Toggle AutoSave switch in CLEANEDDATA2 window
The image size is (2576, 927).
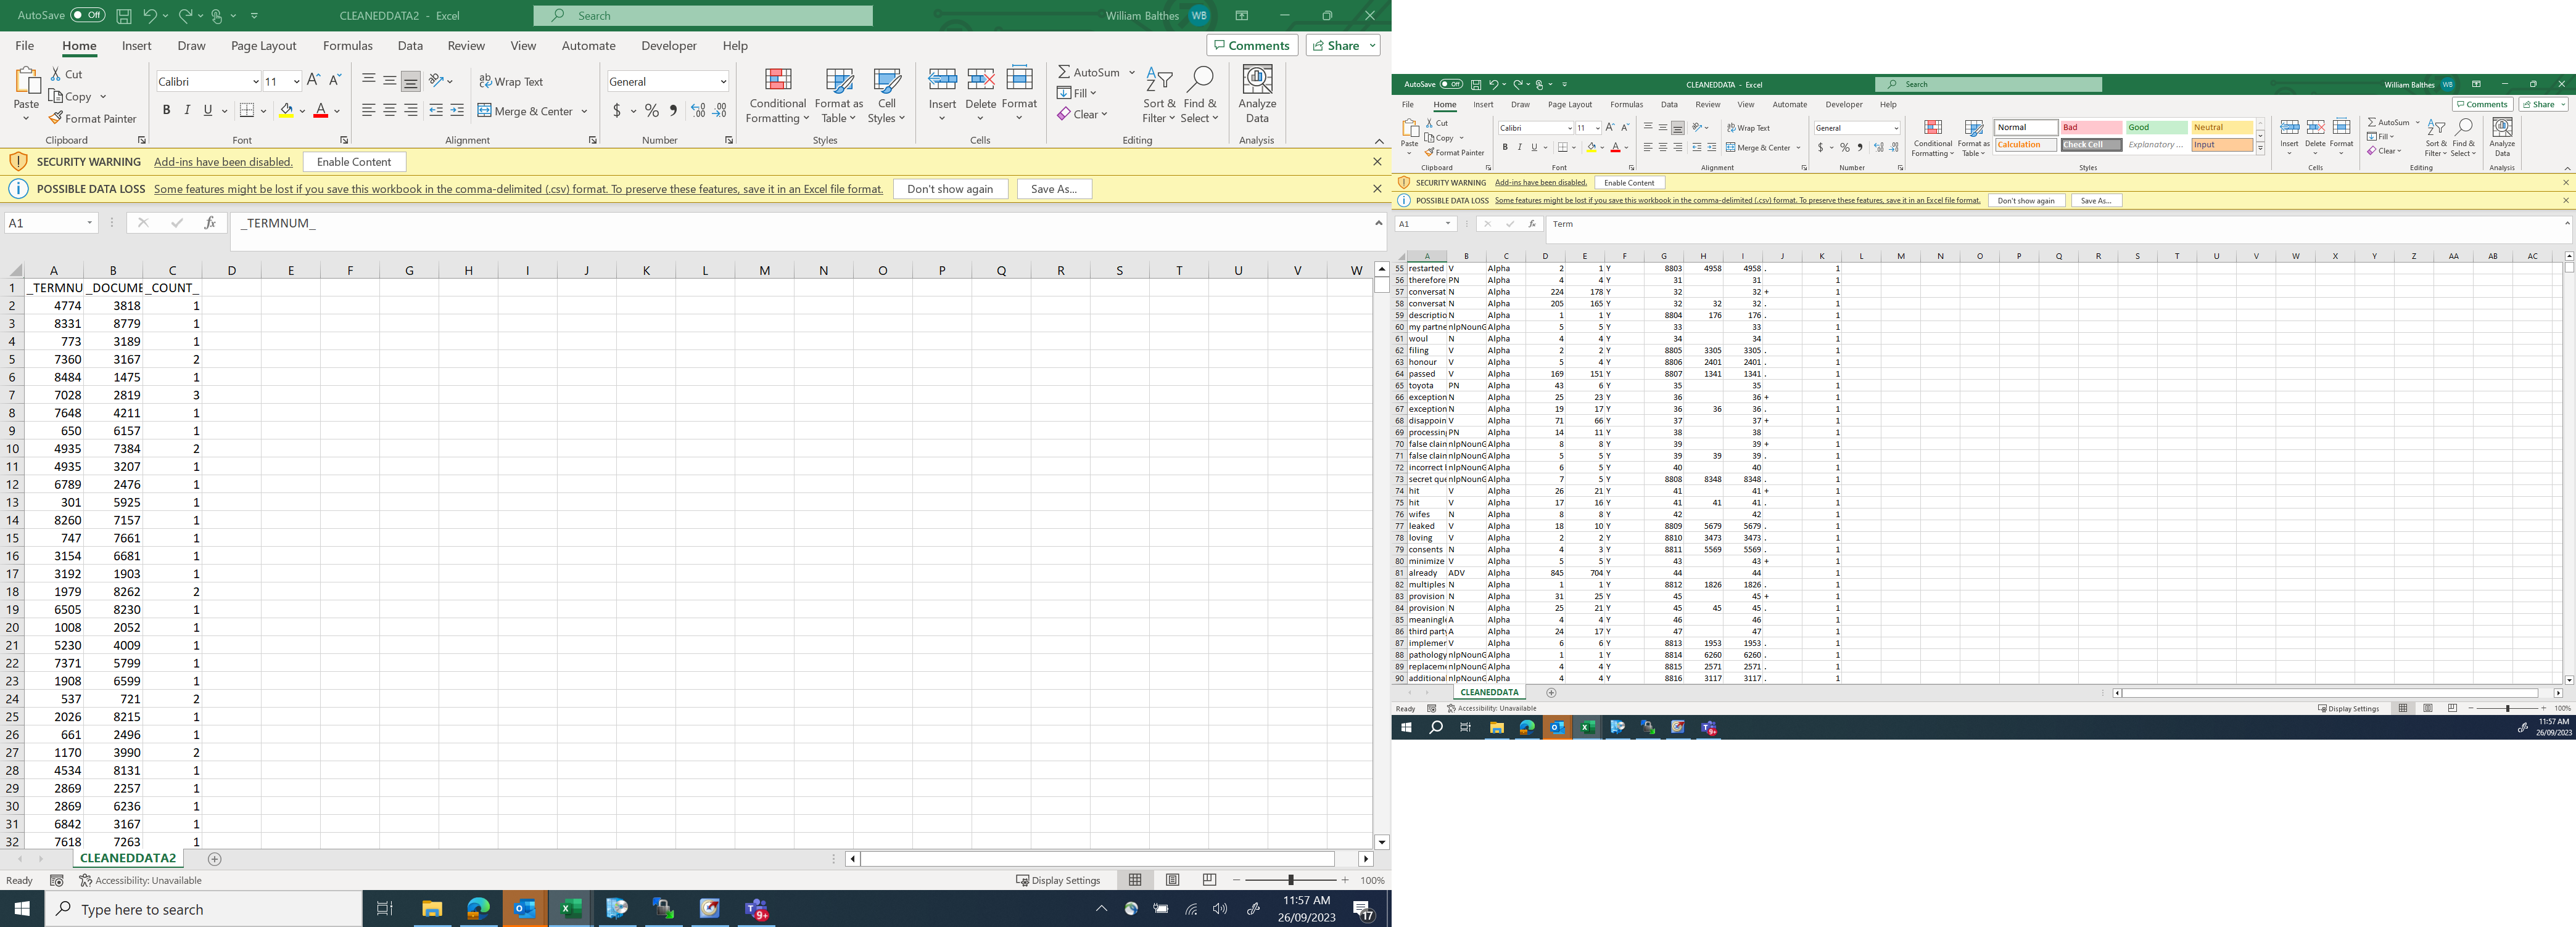tap(87, 15)
